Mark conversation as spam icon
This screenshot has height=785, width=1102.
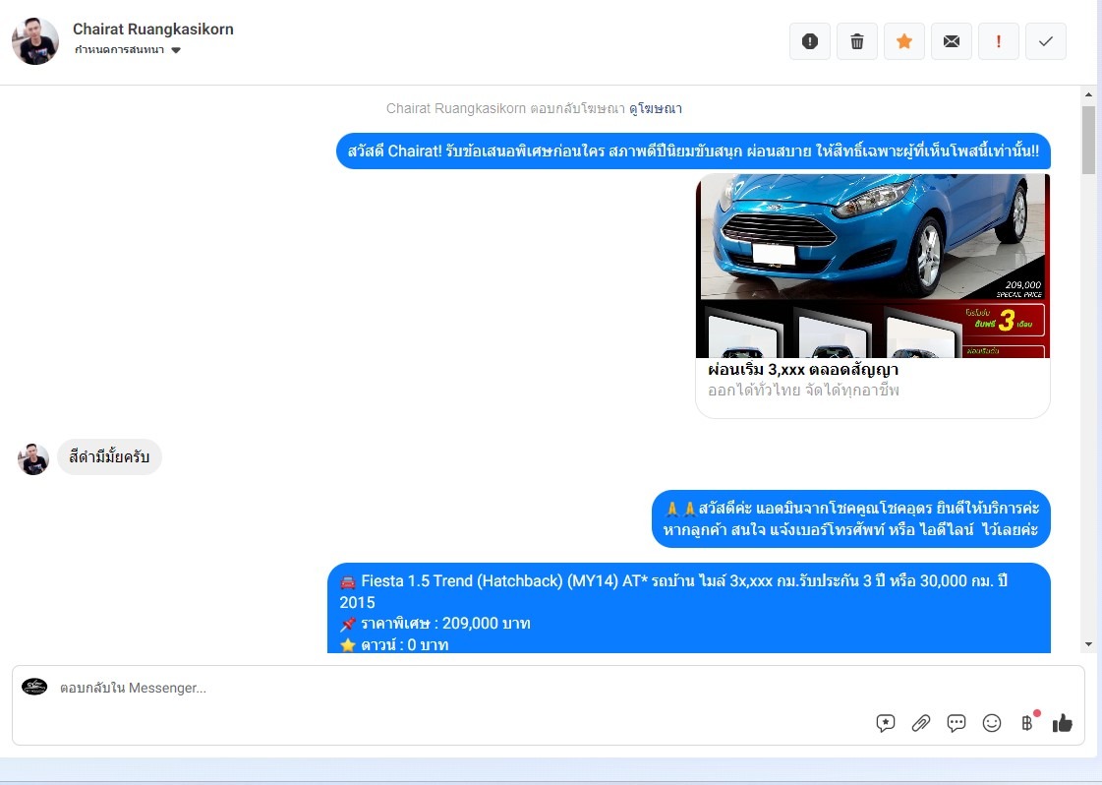tap(810, 41)
